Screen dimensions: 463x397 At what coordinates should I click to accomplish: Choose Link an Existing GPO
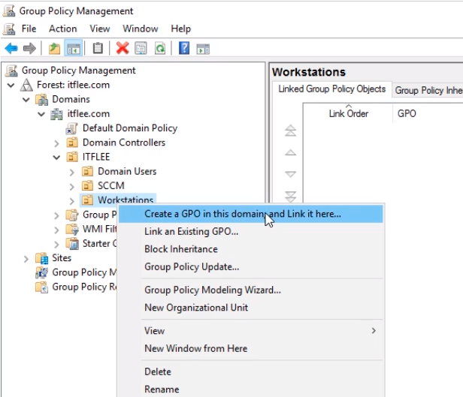pyautogui.click(x=251, y=231)
